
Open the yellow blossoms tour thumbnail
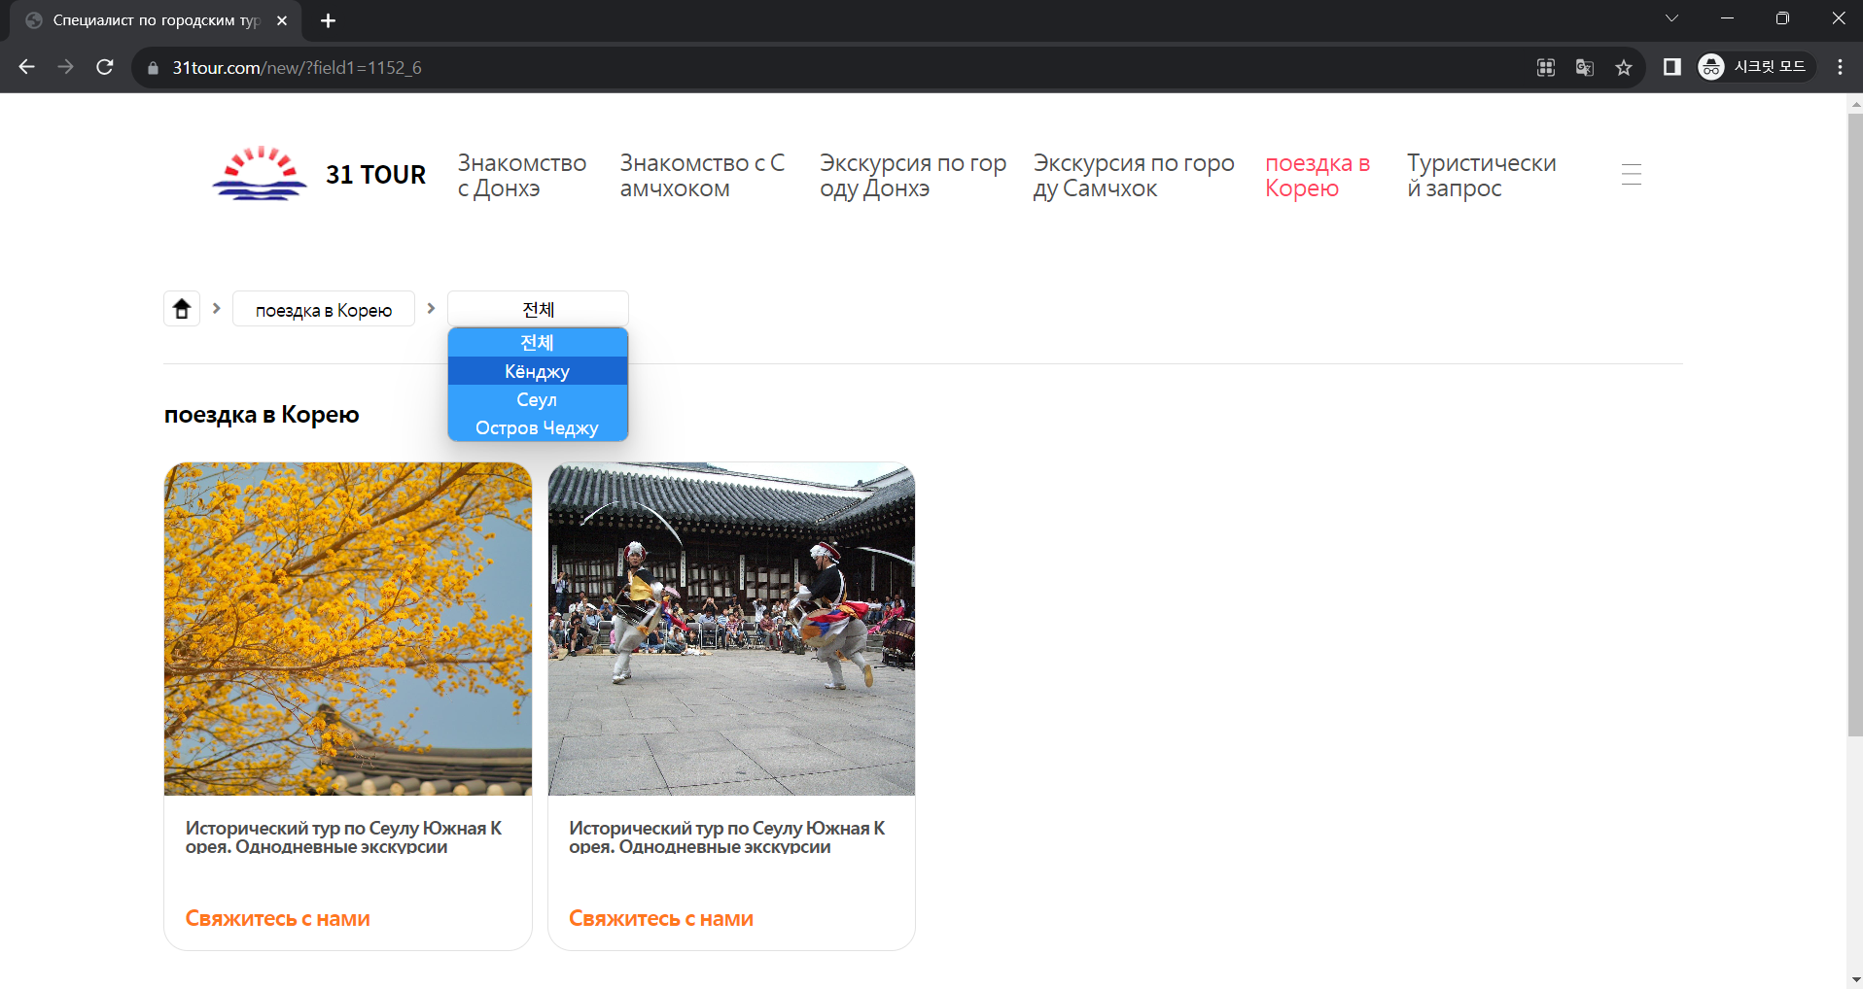coord(348,629)
